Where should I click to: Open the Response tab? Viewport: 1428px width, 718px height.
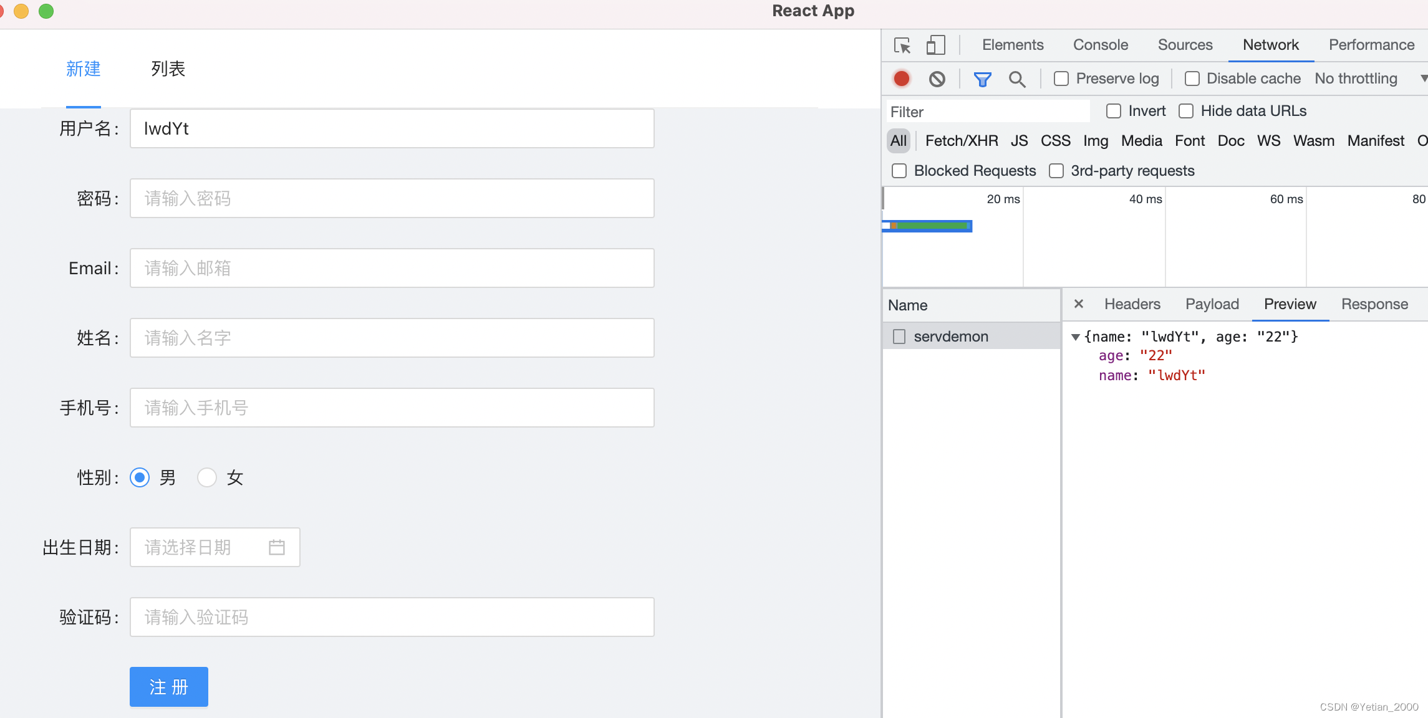coord(1374,304)
